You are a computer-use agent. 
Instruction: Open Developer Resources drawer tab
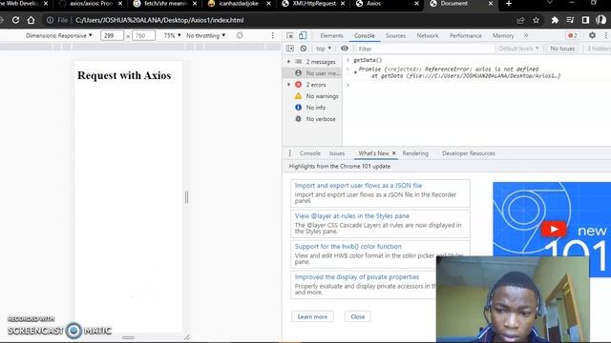[x=469, y=153]
